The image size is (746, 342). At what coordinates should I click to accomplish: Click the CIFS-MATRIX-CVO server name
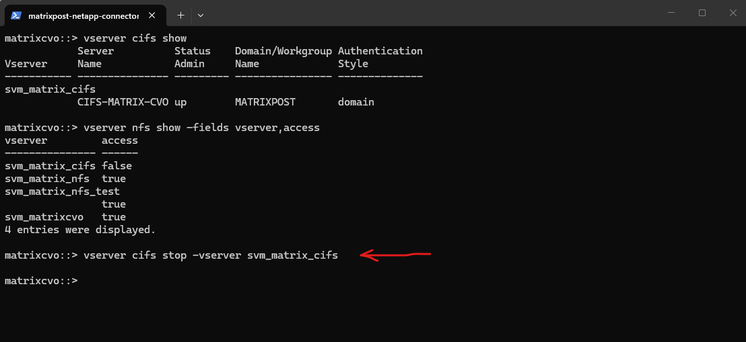pos(123,102)
